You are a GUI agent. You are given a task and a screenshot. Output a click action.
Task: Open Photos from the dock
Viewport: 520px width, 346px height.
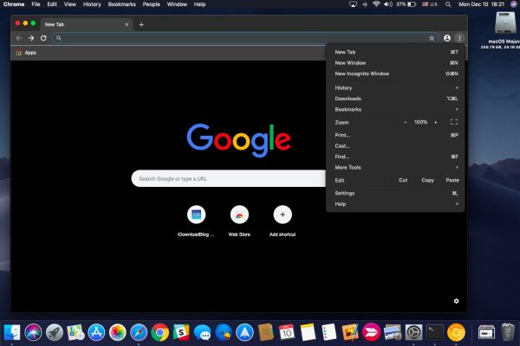tap(118, 332)
